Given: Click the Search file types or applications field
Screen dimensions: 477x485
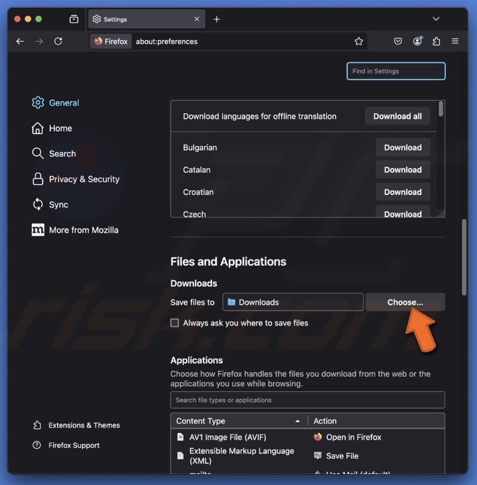Looking at the screenshot, I should tap(307, 400).
